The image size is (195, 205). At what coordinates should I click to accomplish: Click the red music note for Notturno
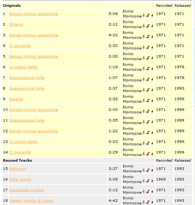click(x=148, y=170)
